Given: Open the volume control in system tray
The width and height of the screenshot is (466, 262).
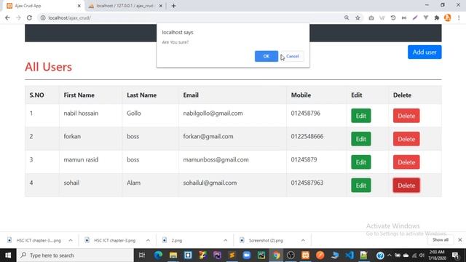Looking at the screenshot, I should [422, 255].
